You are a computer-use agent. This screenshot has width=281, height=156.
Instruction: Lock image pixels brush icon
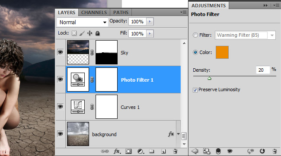[82, 33]
